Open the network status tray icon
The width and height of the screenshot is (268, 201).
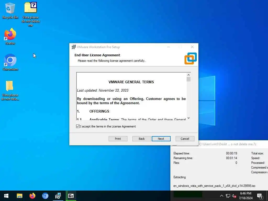(228, 196)
